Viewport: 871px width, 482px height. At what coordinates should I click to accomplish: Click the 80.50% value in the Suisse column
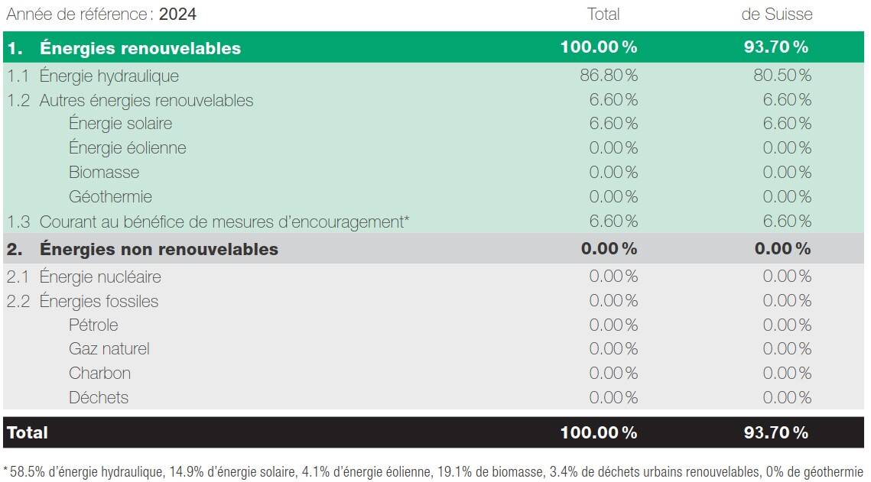point(783,76)
